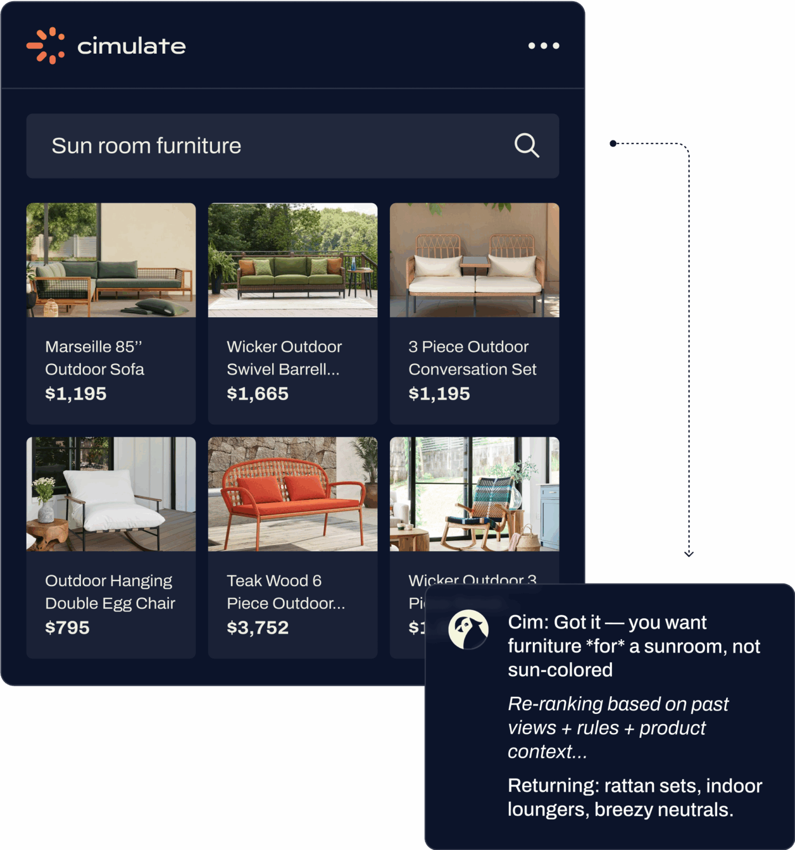Open the Wicker Outdoor Swivel Barrell product title
Screen dimensions: 795x850
pyautogui.click(x=285, y=357)
